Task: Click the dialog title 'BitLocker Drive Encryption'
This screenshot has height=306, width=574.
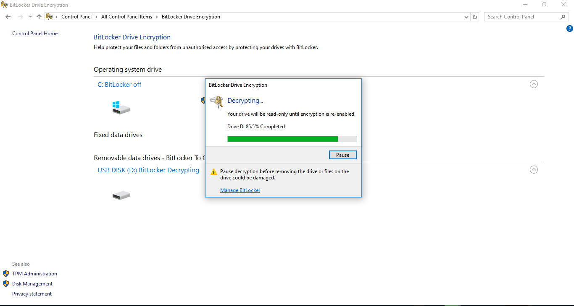Action: (x=238, y=85)
